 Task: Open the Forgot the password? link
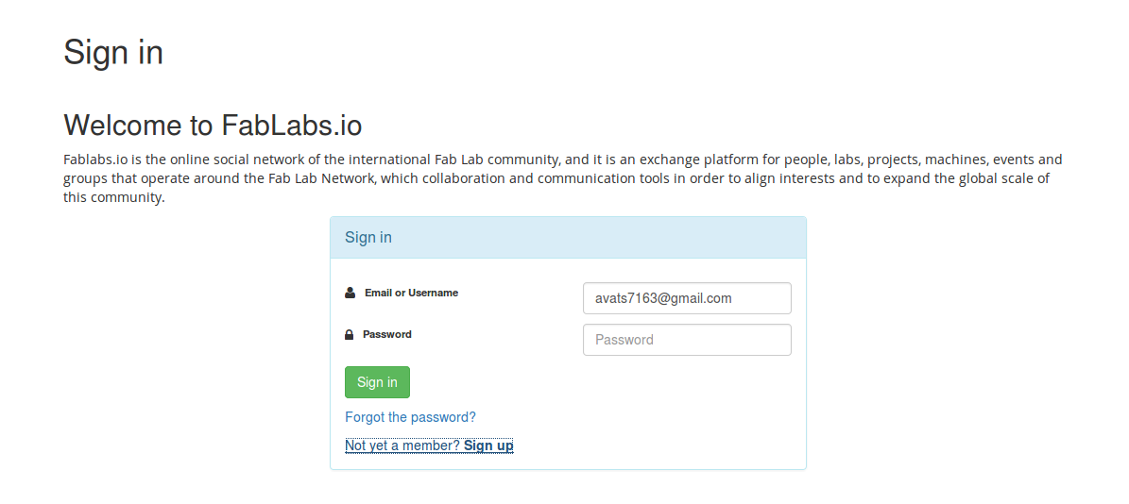tap(410, 417)
